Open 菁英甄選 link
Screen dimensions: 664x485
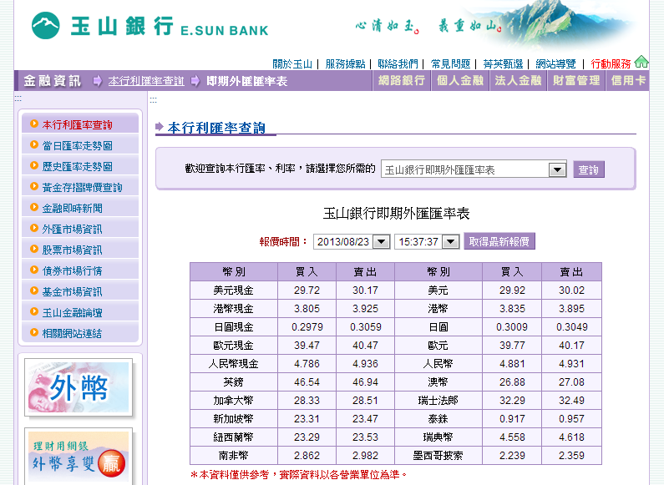click(503, 64)
